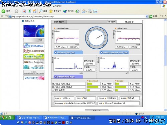167x125 pixels.
Task: Click the circular speed gauge dial
Action: [x=97, y=38]
